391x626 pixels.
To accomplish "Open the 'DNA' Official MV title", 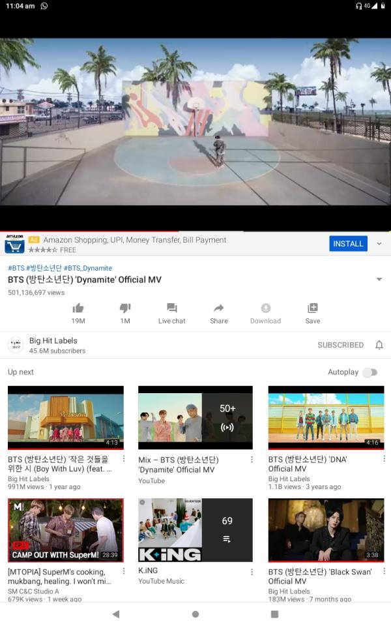I will point(308,464).
